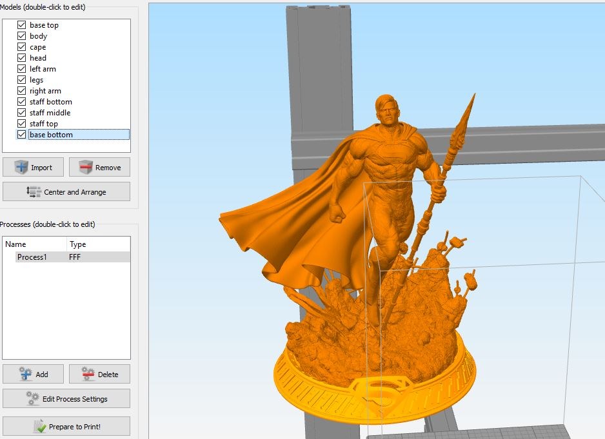Uncheck the head model checkbox
The image size is (605, 439).
[22, 58]
